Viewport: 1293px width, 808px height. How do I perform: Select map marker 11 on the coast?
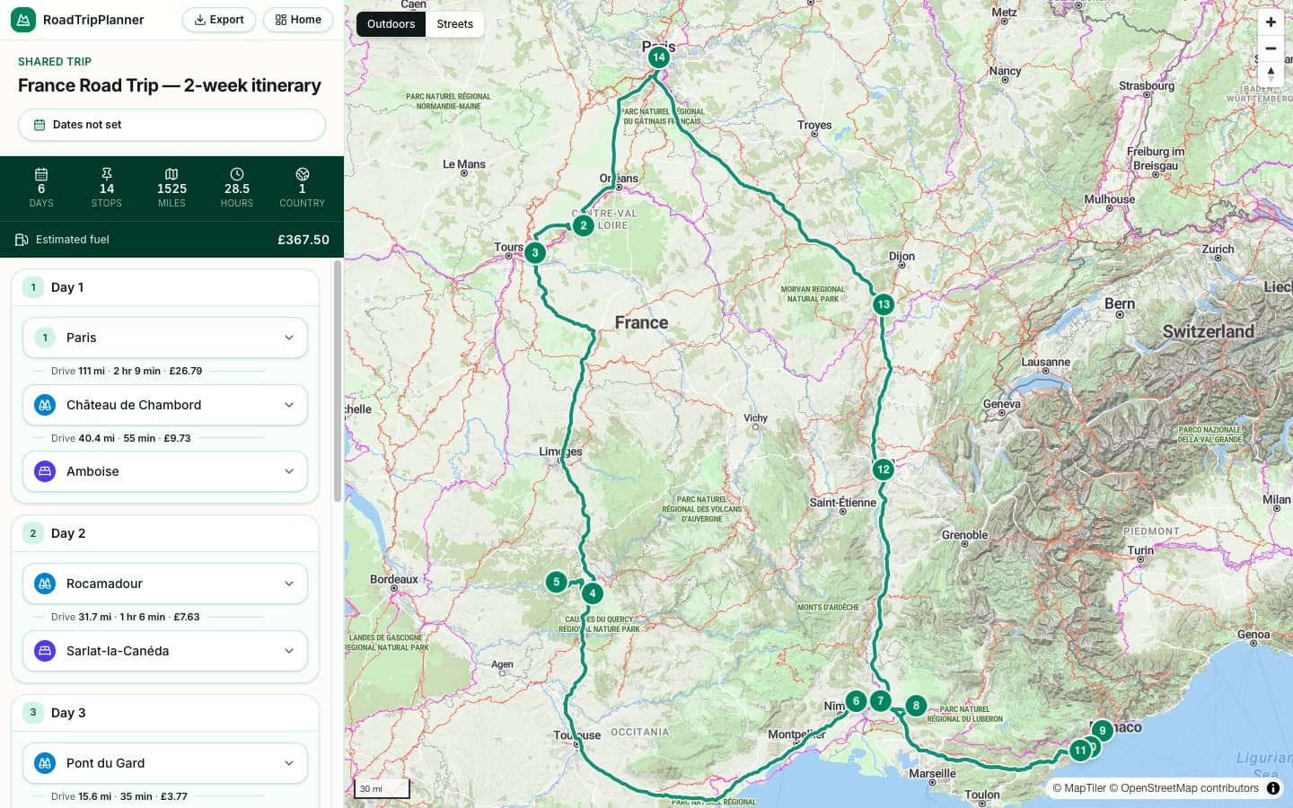1080,750
